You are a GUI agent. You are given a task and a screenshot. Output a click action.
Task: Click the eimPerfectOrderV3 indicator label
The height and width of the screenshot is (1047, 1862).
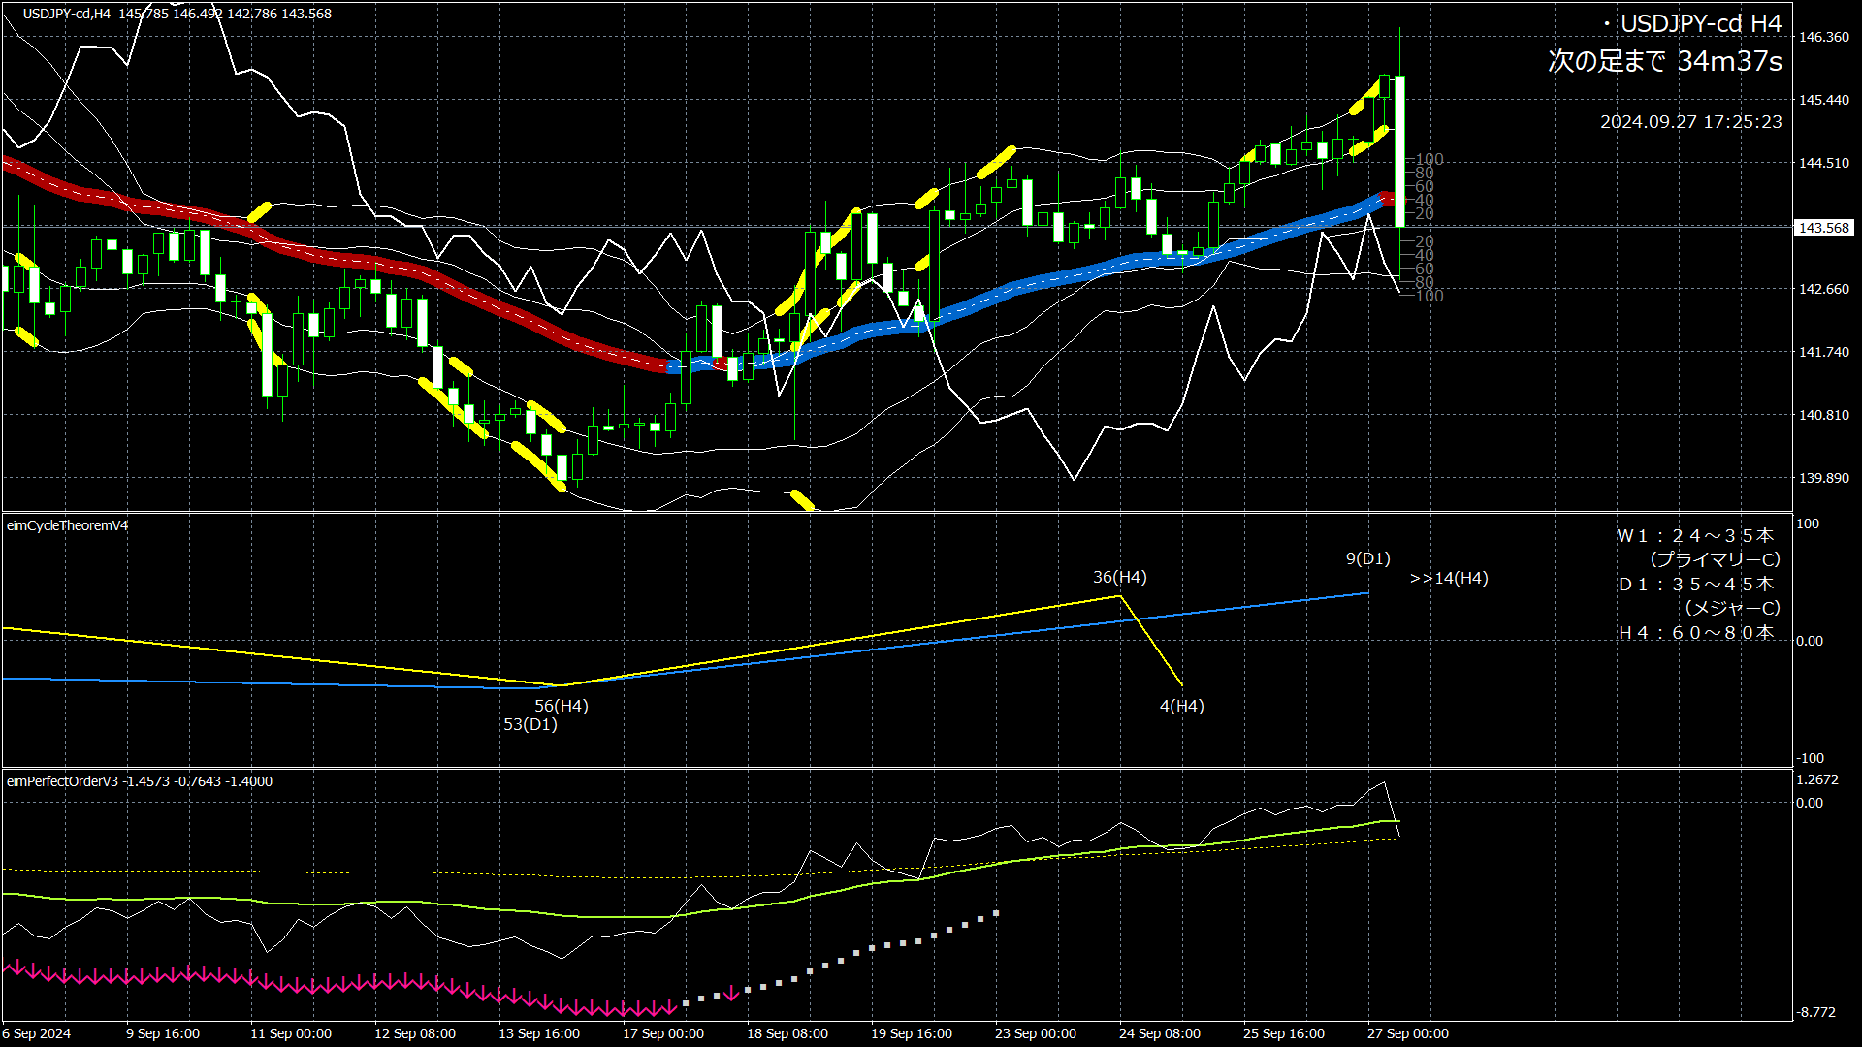click(x=62, y=781)
